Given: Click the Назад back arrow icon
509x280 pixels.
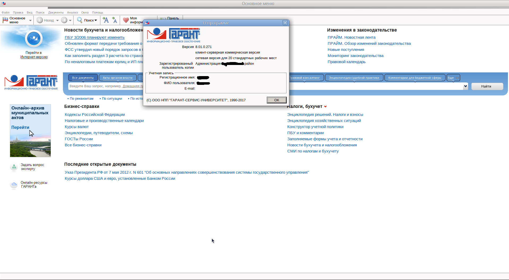Looking at the screenshot, I should 40,20.
